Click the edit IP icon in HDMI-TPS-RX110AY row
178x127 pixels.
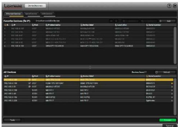(30, 83)
